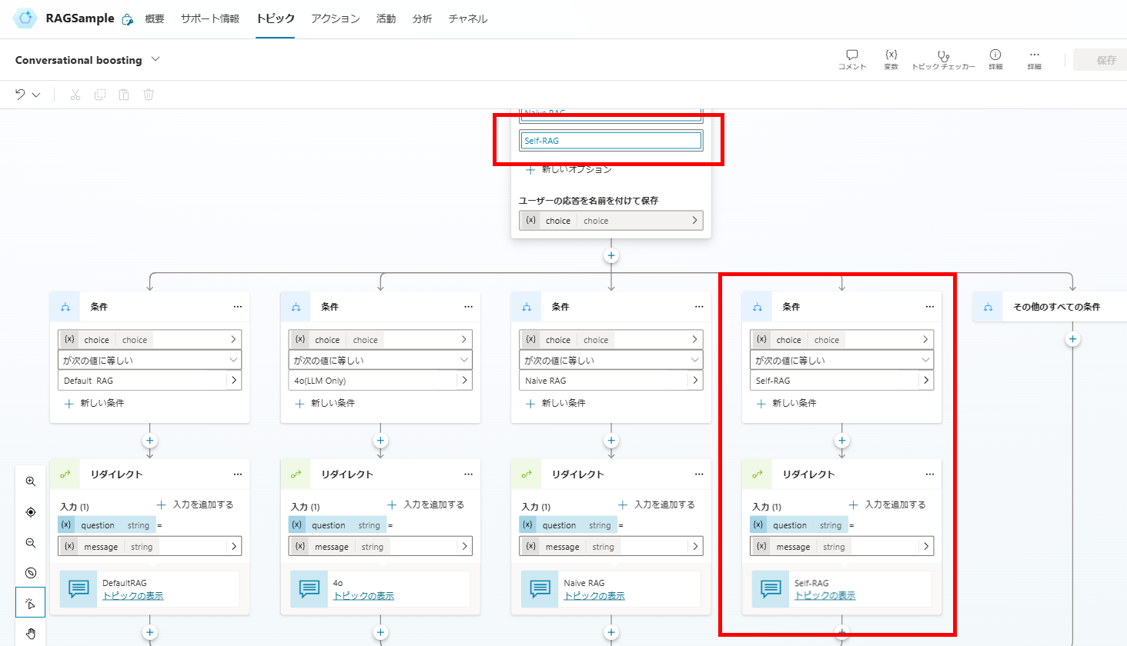This screenshot has width=1127, height=646.
Task: Open the トピック チェッカー (topic checker)
Action: pyautogui.click(x=944, y=59)
